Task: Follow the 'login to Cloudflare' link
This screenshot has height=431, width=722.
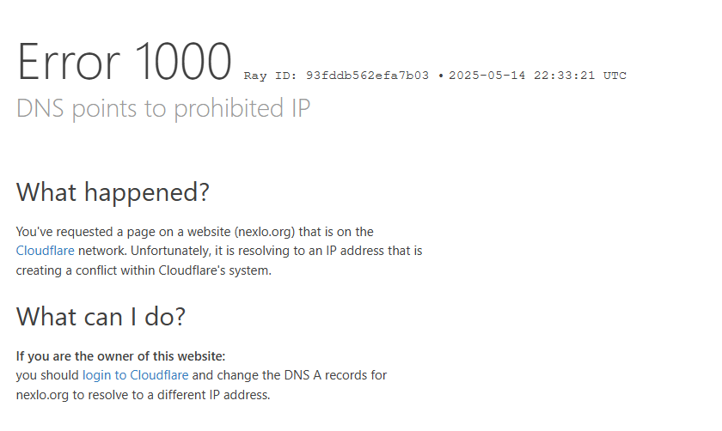Action: pos(136,375)
